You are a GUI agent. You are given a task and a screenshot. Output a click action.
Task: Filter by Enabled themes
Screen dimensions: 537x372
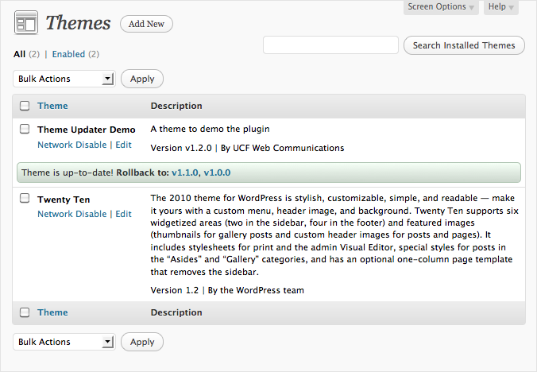pos(68,54)
